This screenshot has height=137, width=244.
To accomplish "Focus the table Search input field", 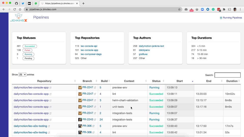I will click(227, 75).
